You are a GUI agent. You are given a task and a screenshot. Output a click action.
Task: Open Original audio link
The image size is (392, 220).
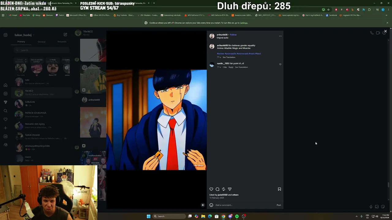223,38
